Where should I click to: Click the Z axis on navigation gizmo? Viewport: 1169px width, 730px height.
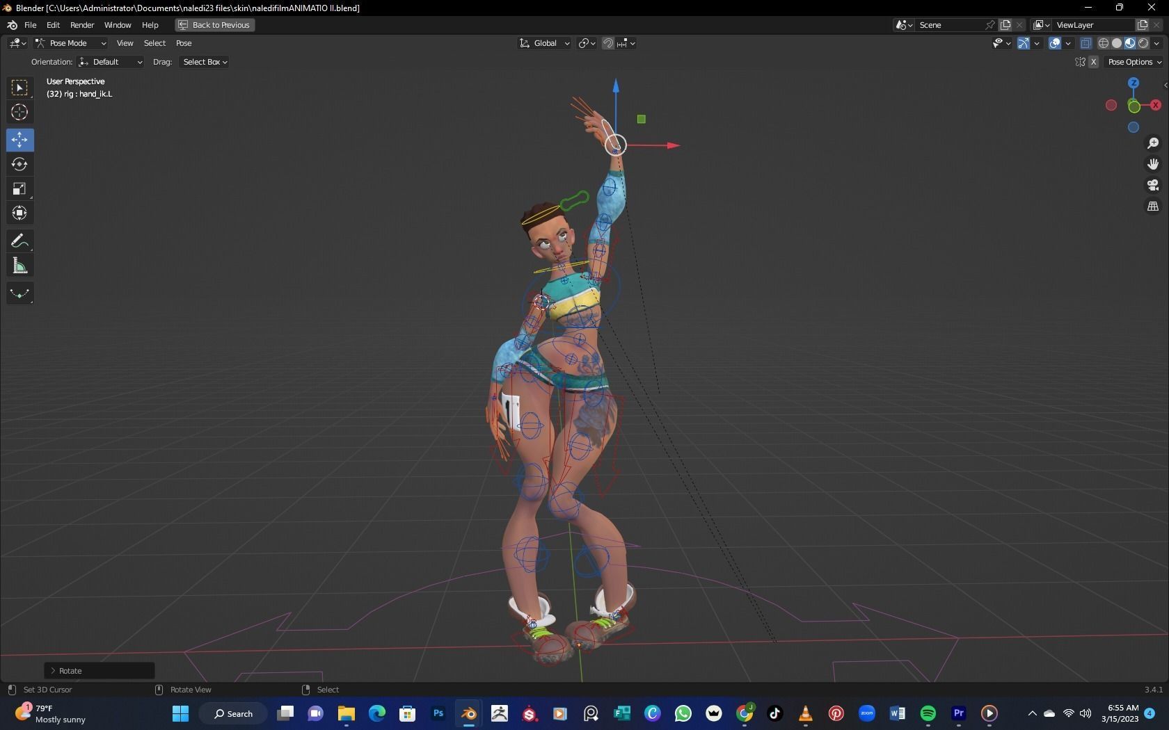tap(1134, 83)
